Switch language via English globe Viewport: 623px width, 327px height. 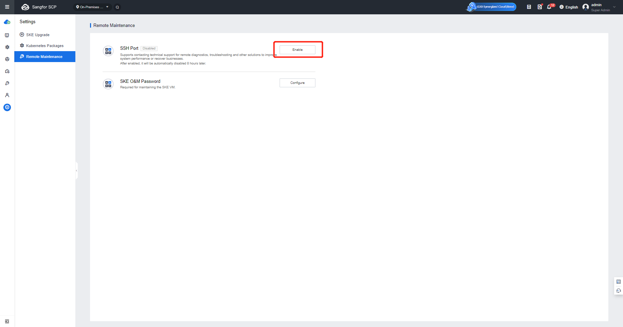569,7
